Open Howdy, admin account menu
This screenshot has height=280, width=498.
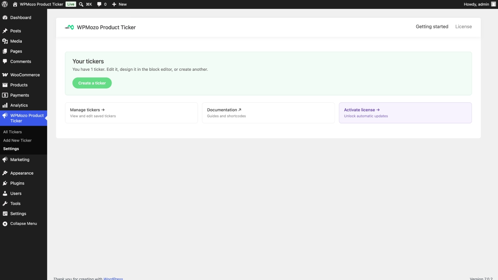480,4
